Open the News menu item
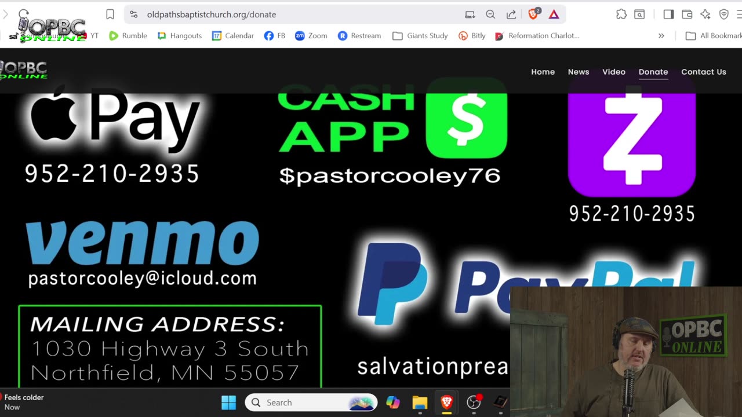Viewport: 742px width, 417px height. (x=579, y=72)
